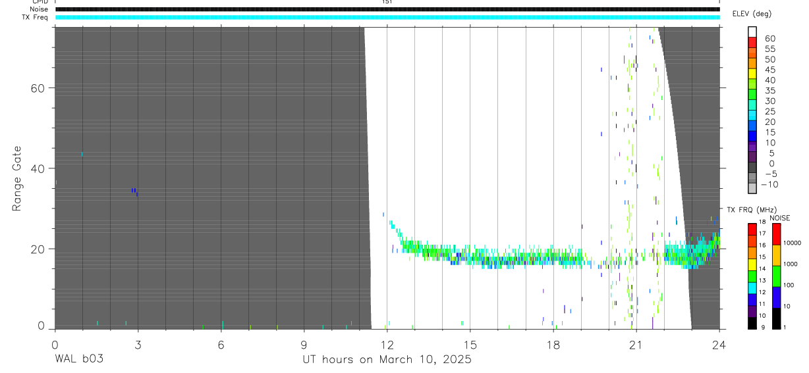Click the '1000' label in the NOISE legend
Image resolution: width=809 pixels, height=373 pixels.
(x=790, y=264)
